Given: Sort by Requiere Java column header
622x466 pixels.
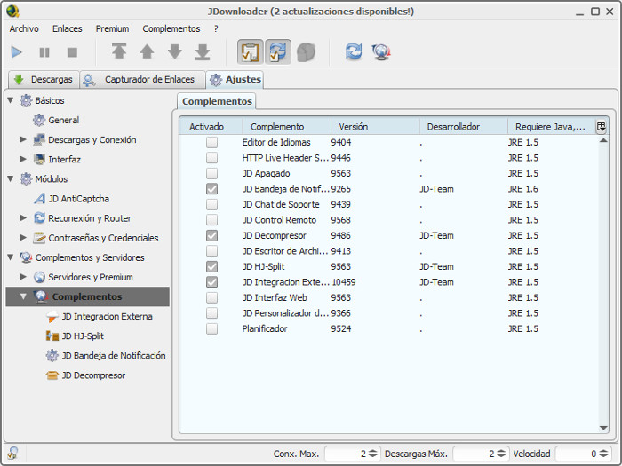Looking at the screenshot, I should [552, 126].
